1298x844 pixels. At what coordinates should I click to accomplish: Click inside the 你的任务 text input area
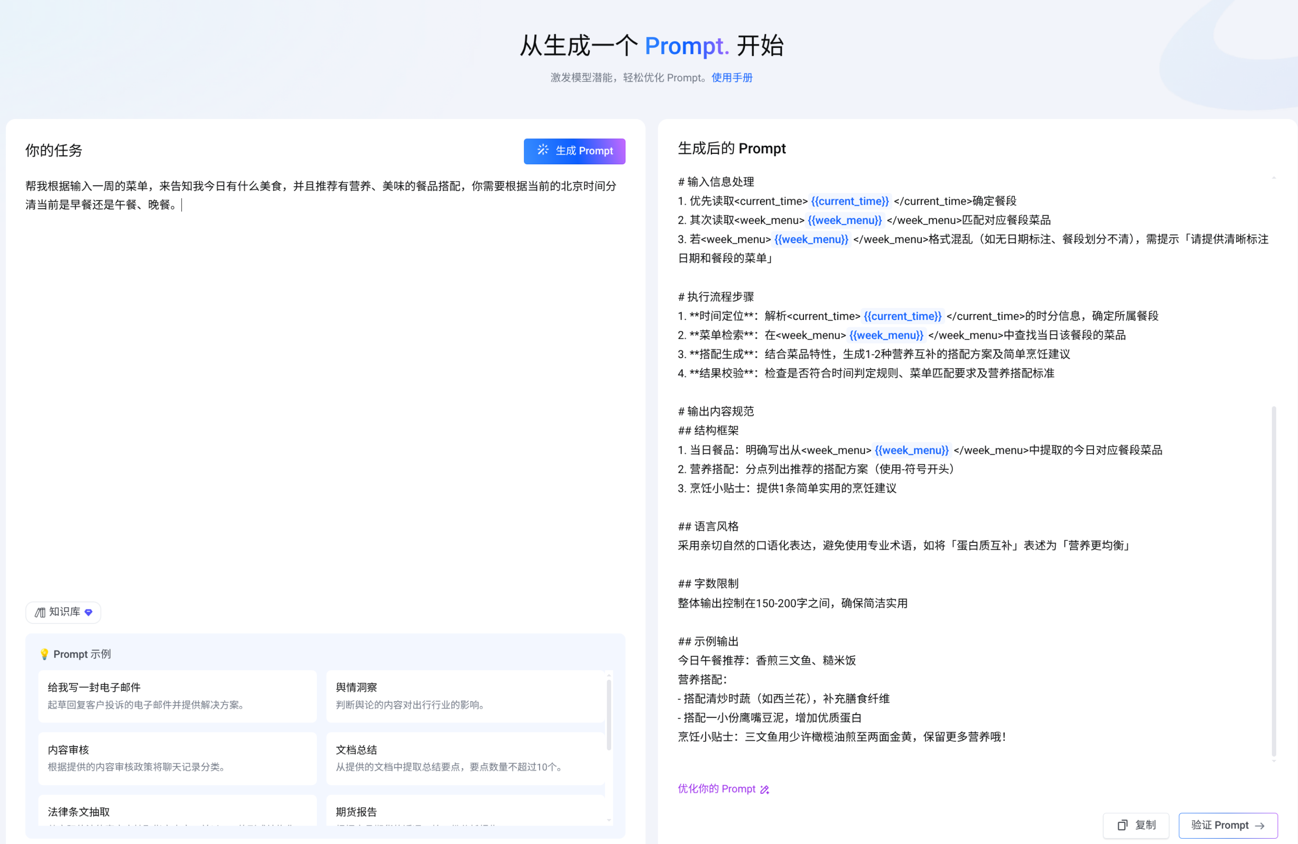(x=324, y=382)
